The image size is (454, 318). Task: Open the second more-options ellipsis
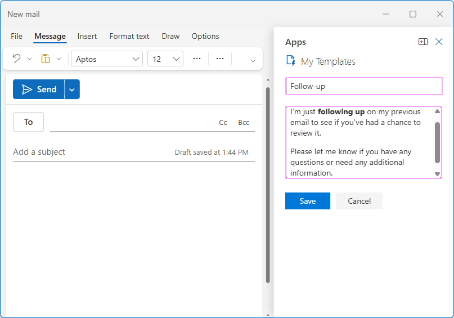220,59
